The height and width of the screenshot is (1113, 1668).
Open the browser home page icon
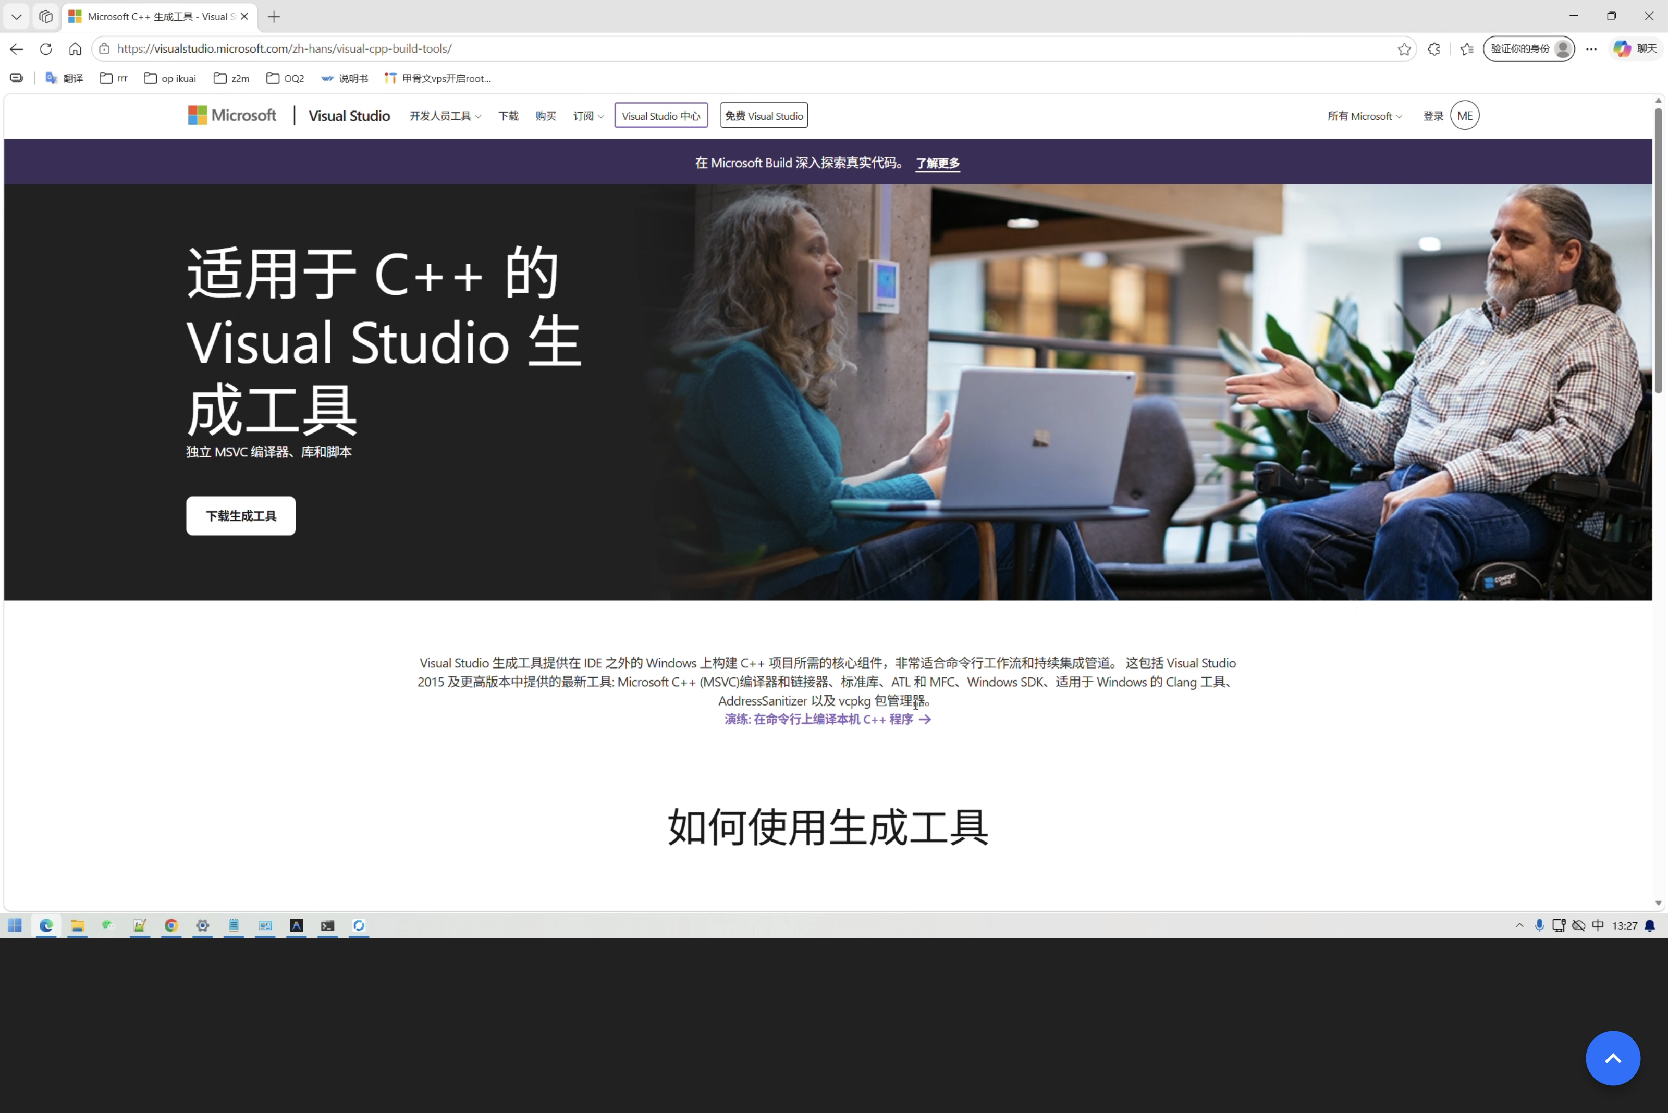pos(75,49)
